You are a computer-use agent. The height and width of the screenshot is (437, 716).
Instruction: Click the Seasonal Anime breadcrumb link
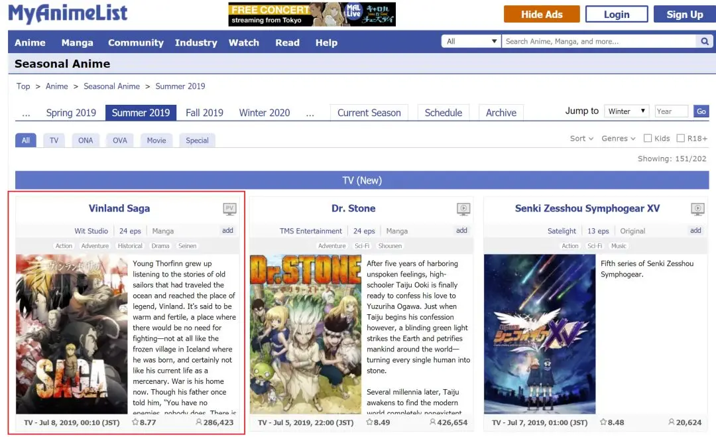111,86
